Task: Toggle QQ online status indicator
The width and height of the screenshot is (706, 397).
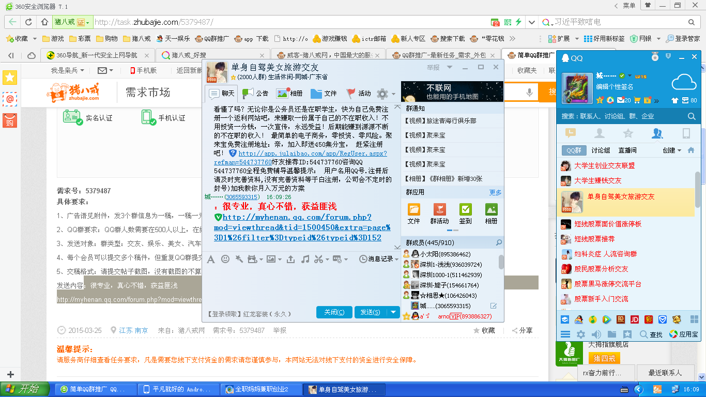Action: point(622,76)
